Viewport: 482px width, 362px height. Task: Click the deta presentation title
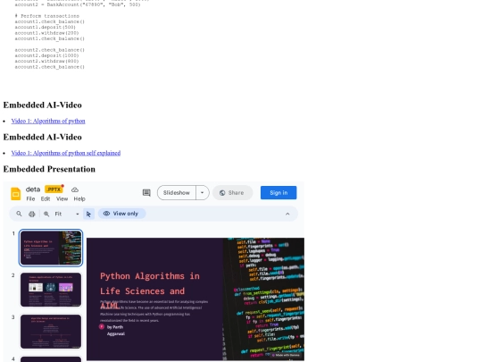[33, 189]
